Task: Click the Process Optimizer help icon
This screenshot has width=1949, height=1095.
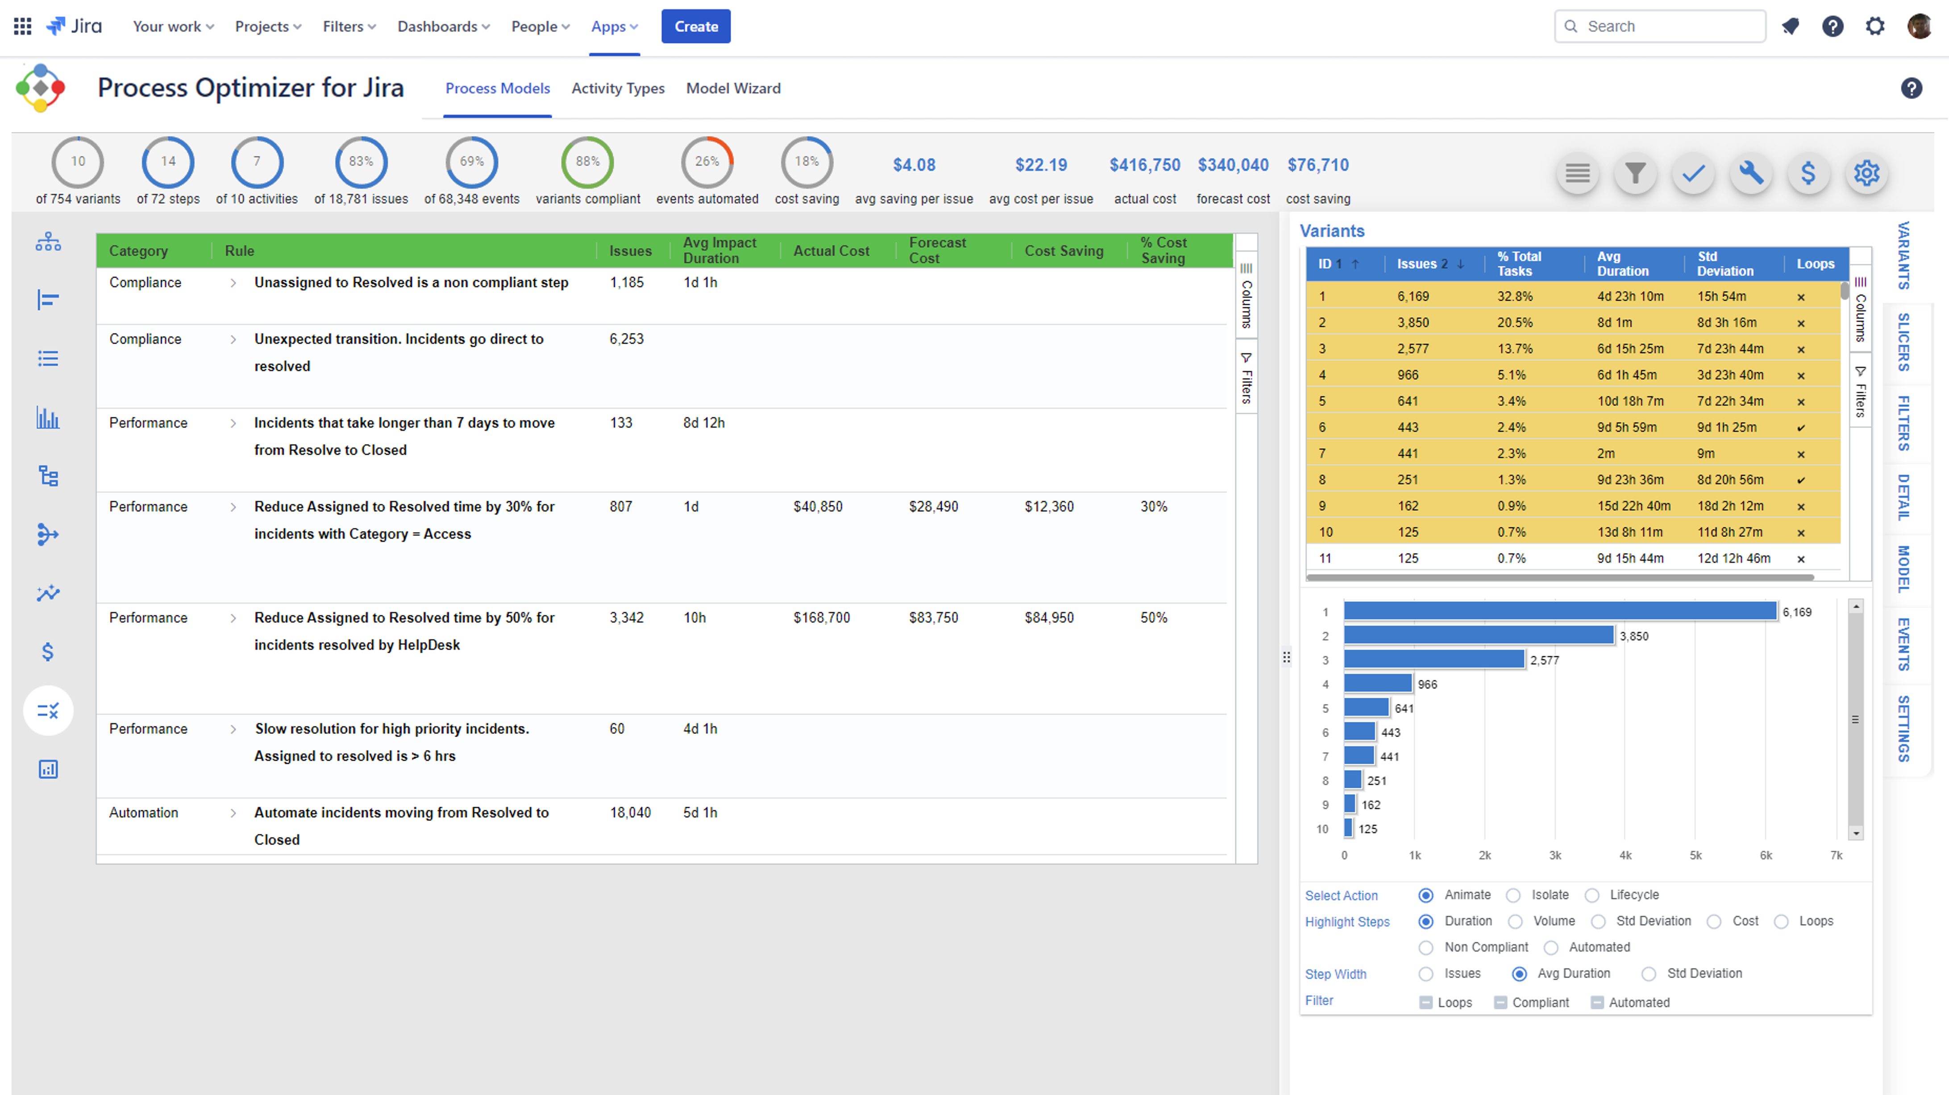Action: 1911,88
